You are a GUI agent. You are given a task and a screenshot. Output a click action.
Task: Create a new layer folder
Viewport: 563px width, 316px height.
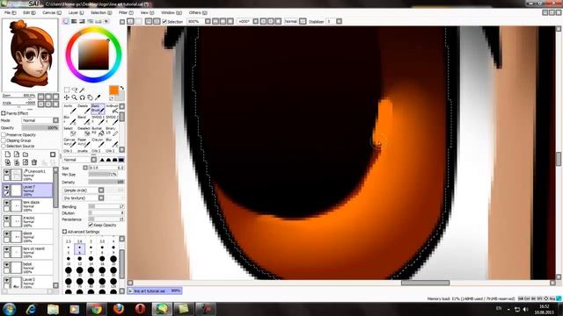click(x=26, y=154)
